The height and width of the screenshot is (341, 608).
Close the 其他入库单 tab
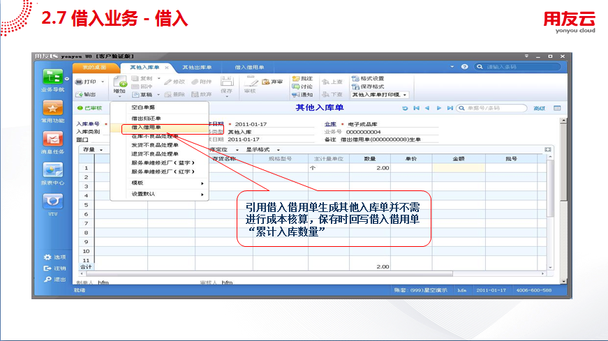(x=167, y=68)
